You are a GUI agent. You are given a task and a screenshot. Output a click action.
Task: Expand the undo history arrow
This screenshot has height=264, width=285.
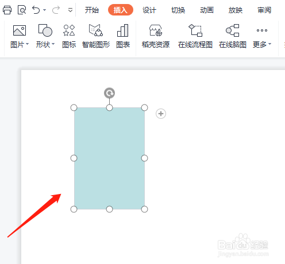tap(45, 10)
